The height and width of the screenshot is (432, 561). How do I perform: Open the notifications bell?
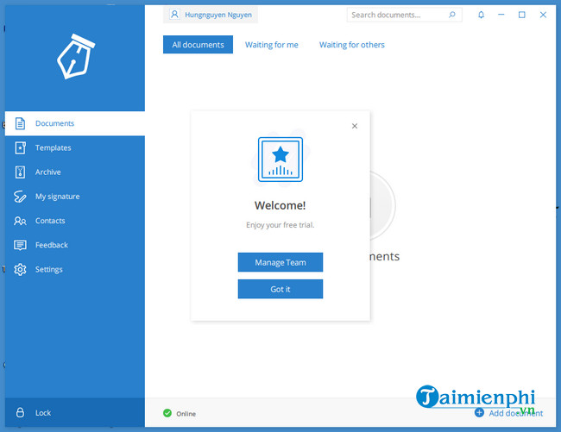click(481, 15)
